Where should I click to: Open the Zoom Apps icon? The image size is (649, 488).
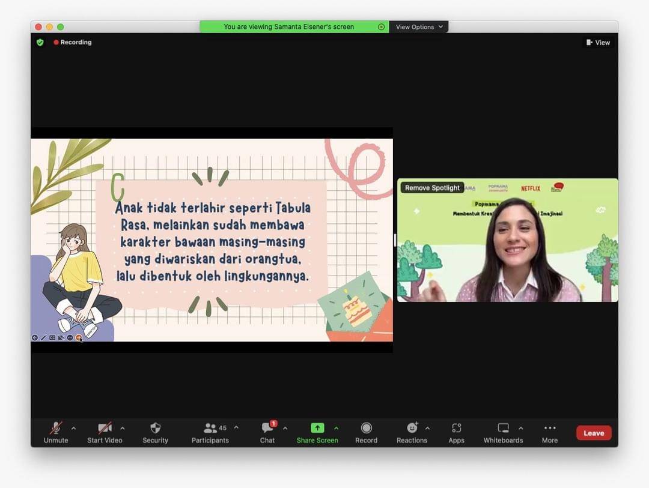tap(456, 429)
